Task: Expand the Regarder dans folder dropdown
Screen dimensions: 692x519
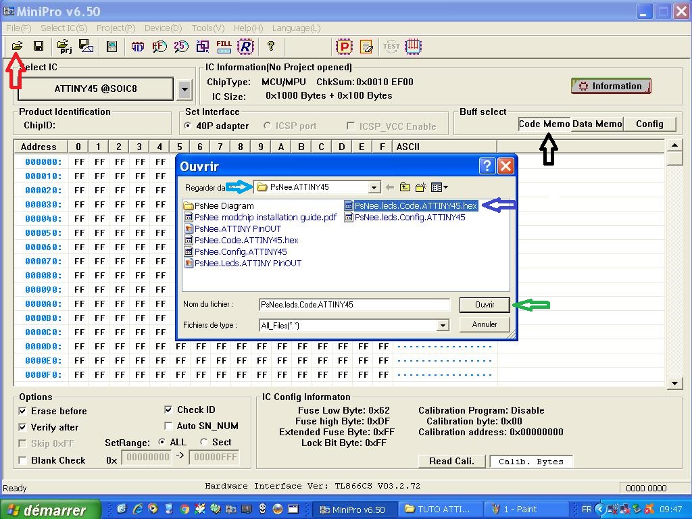Action: coord(374,188)
